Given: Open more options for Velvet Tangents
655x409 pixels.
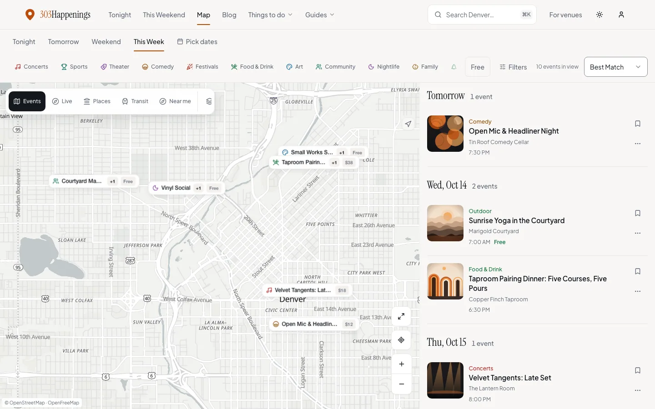Looking at the screenshot, I should (x=638, y=390).
